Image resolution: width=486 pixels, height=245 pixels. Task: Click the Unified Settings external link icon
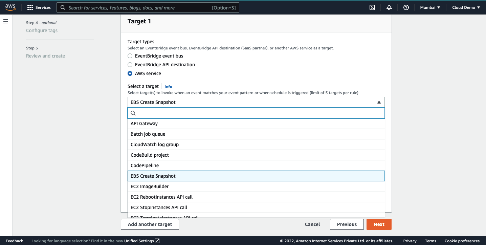click(157, 241)
